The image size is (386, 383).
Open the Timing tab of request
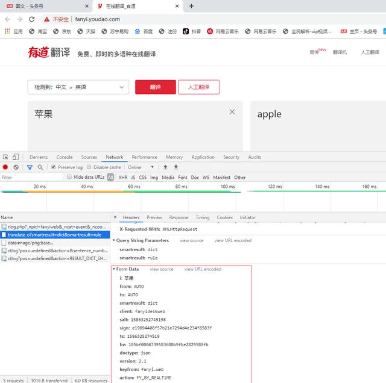click(x=203, y=217)
